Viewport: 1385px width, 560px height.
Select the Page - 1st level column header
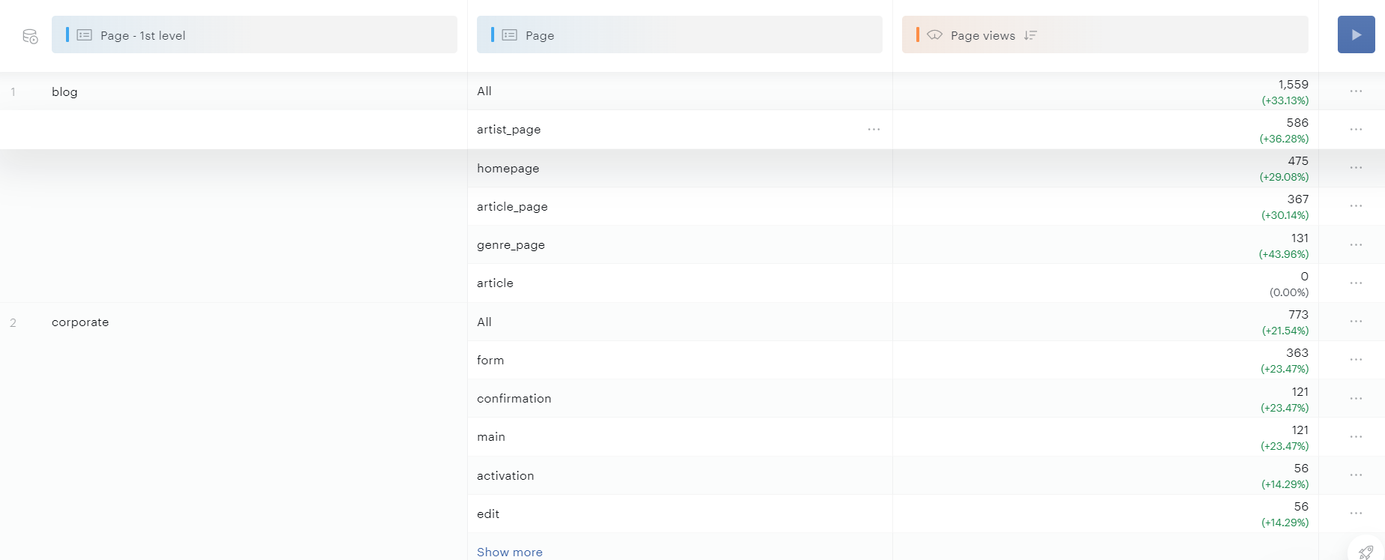(254, 35)
